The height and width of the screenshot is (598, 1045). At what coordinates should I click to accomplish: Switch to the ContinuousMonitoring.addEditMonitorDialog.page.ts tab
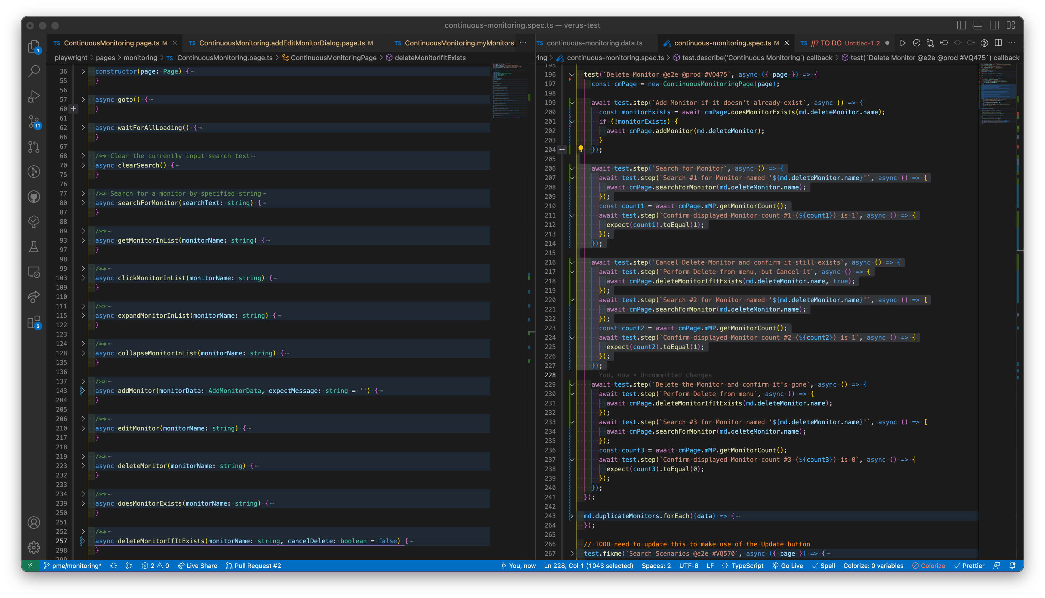(x=283, y=43)
